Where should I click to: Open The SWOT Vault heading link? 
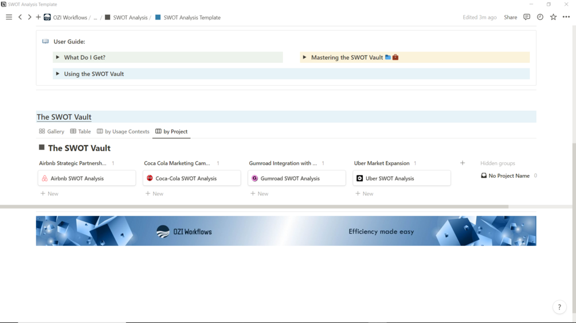64,117
